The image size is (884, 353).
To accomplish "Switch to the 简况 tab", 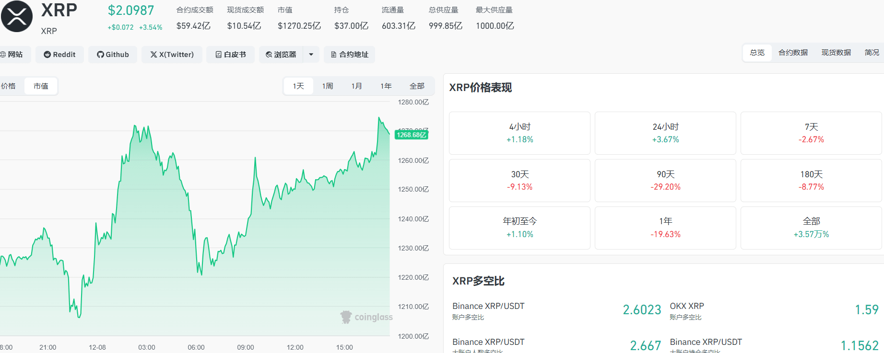I will pos(872,53).
